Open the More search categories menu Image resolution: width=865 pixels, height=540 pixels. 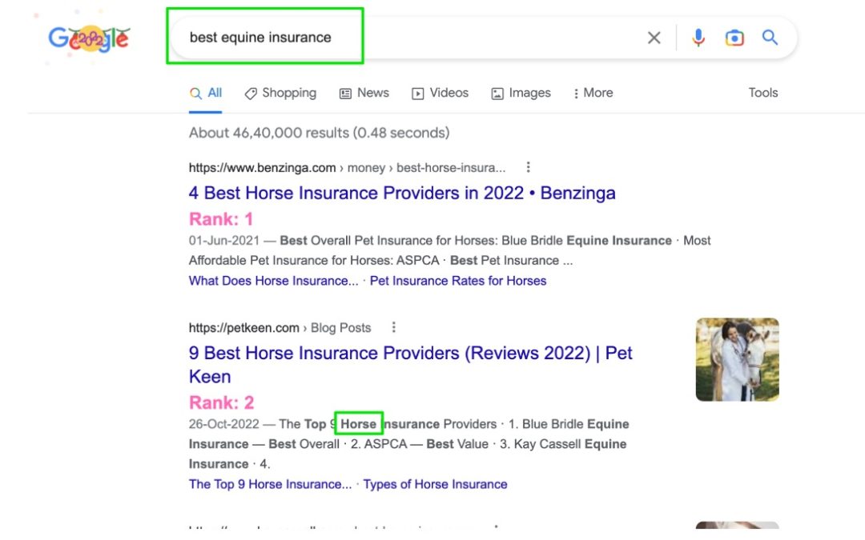(x=592, y=93)
